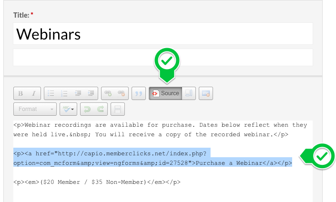Click the Title field containing Webinars

click(163, 34)
